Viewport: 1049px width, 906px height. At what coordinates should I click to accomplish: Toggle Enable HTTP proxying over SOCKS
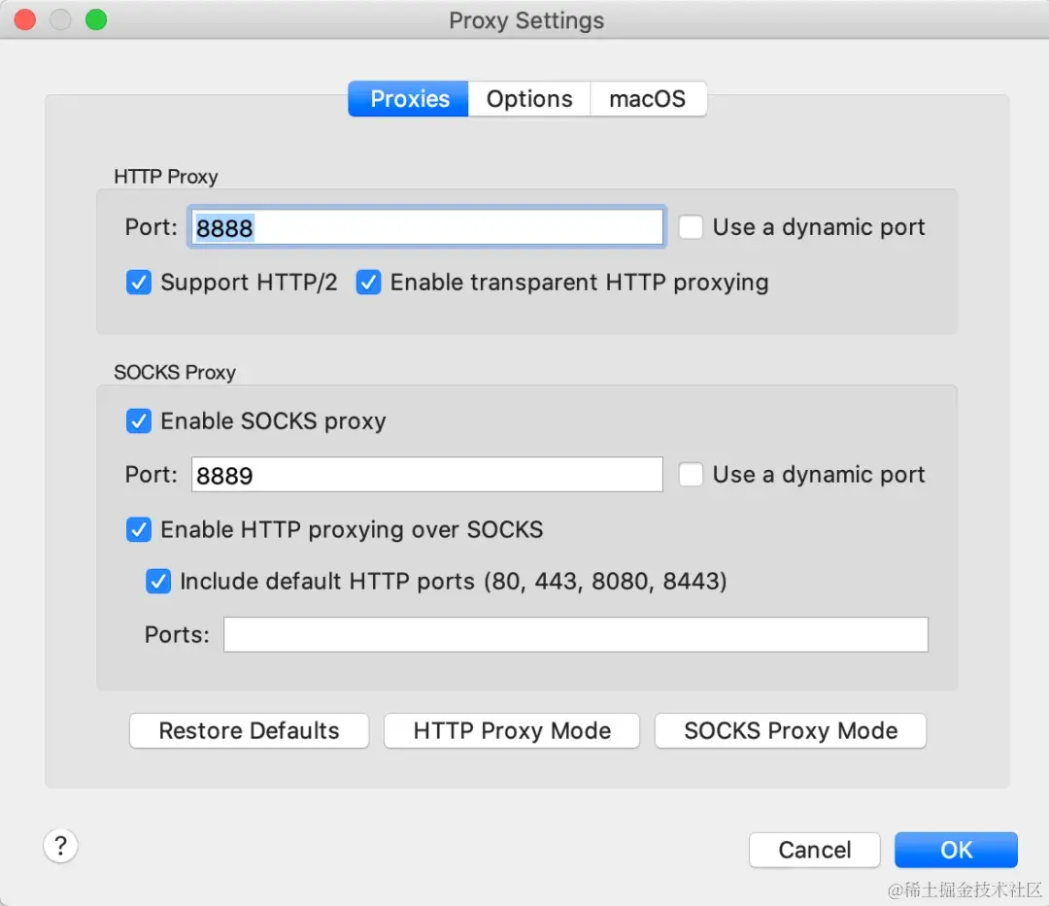coord(139,529)
